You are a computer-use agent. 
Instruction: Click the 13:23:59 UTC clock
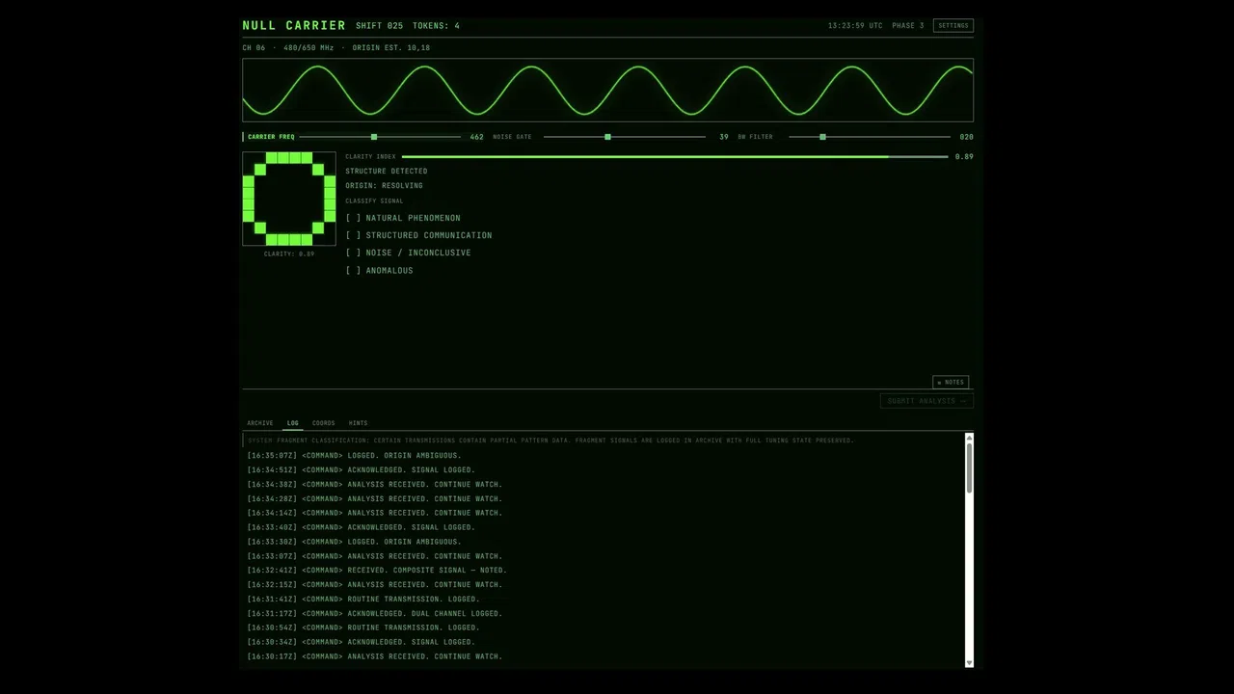point(855,26)
